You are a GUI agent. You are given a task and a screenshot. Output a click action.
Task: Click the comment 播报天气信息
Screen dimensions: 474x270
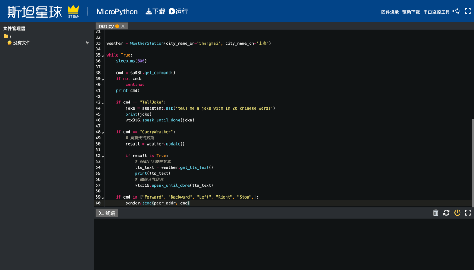click(149, 179)
